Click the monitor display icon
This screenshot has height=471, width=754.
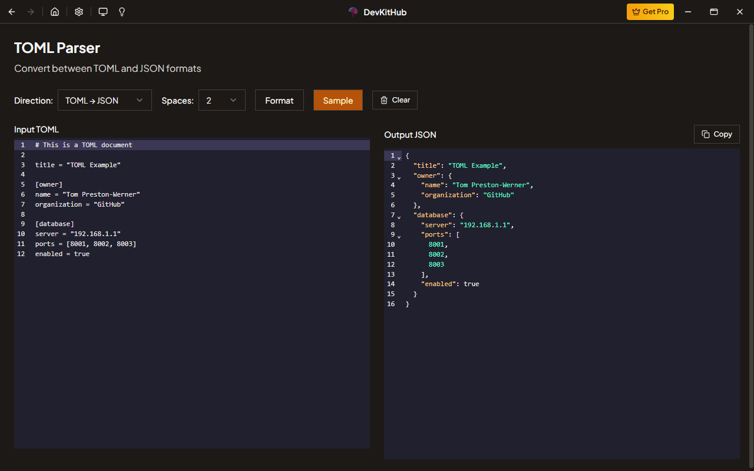pos(103,12)
